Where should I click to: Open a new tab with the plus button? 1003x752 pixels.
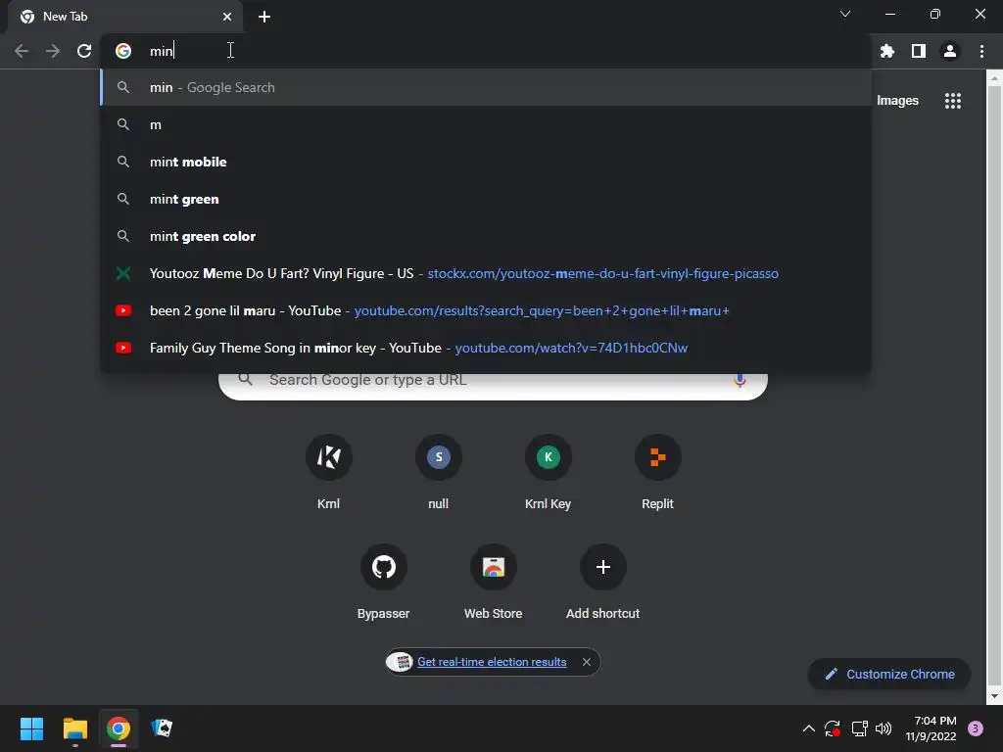pyautogui.click(x=264, y=17)
